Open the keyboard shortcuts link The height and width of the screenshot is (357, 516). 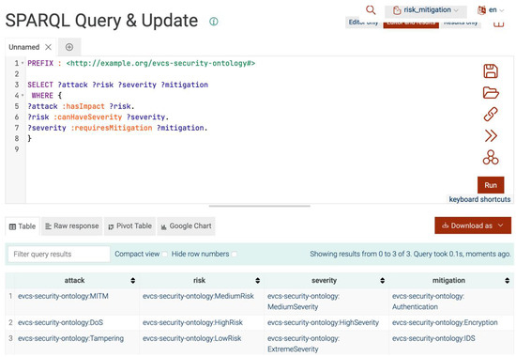pyautogui.click(x=479, y=199)
